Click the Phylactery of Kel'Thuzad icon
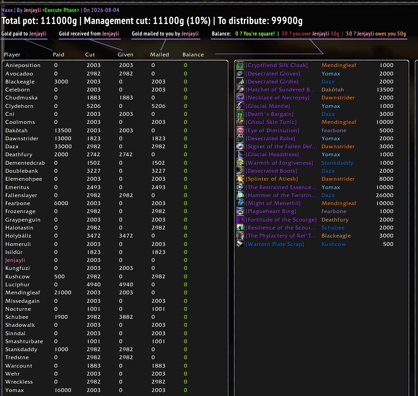The width and height of the screenshot is (418, 396). pyautogui.click(x=240, y=236)
